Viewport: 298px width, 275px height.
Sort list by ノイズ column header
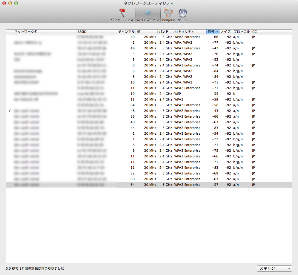[x=225, y=32]
